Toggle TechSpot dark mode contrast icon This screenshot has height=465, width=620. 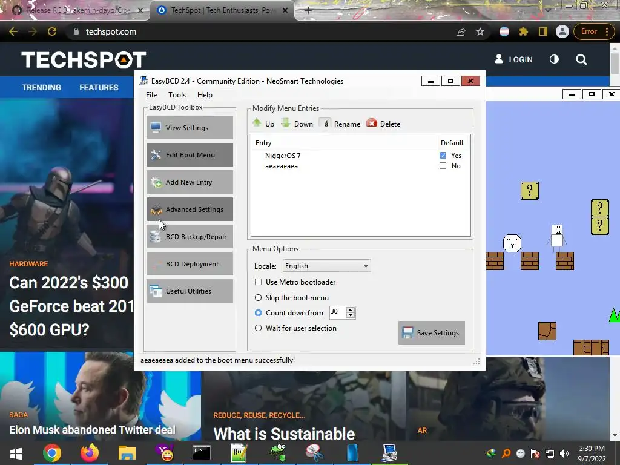click(x=555, y=59)
